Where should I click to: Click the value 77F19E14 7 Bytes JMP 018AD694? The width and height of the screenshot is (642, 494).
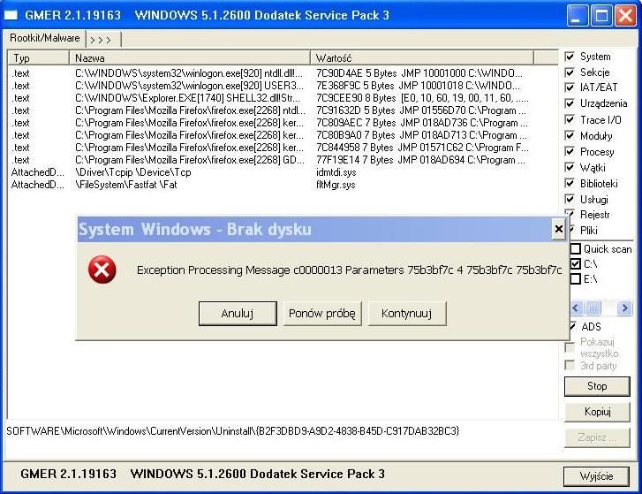[420, 160]
